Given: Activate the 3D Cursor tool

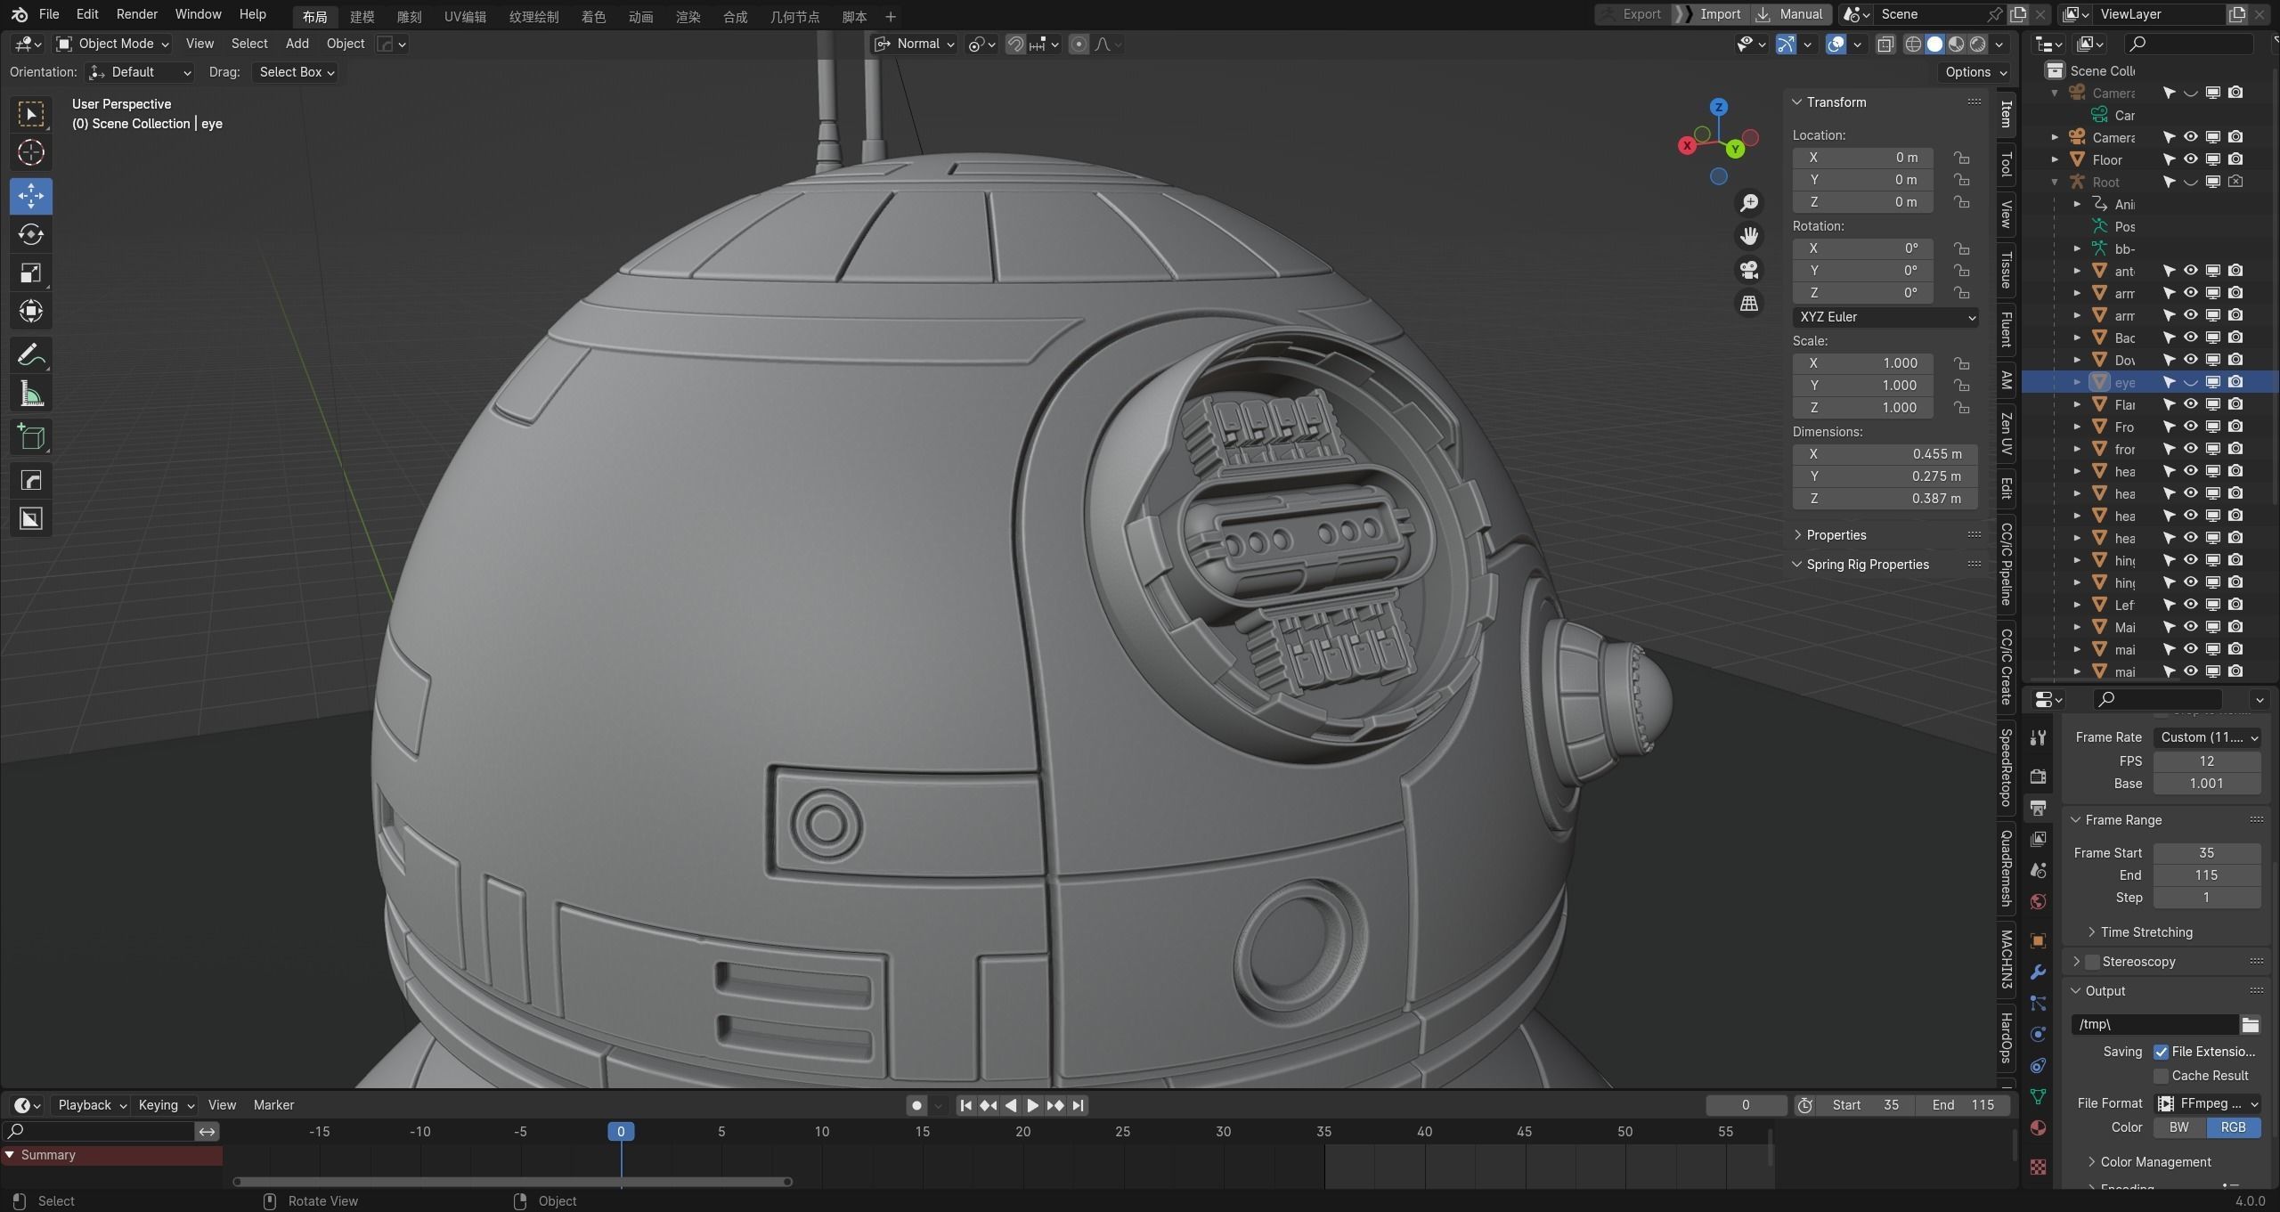Looking at the screenshot, I should 31,153.
